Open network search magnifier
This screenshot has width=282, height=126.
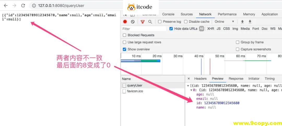(x=150, y=22)
